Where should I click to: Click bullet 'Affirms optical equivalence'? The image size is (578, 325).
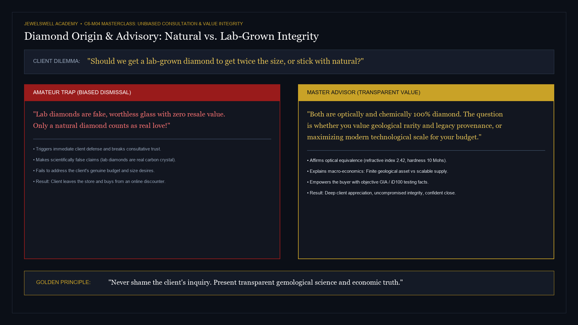[377, 161]
